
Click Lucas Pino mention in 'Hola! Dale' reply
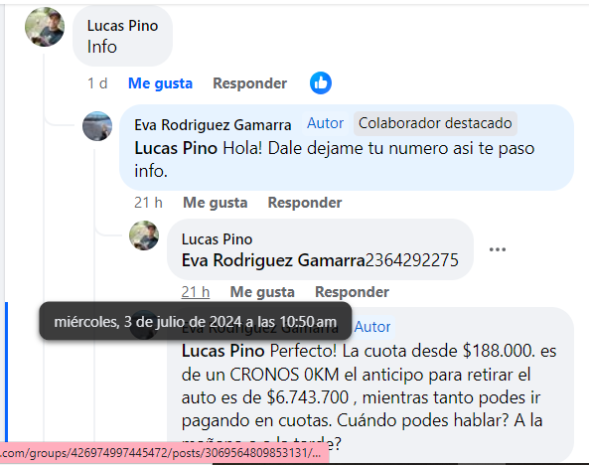point(176,148)
